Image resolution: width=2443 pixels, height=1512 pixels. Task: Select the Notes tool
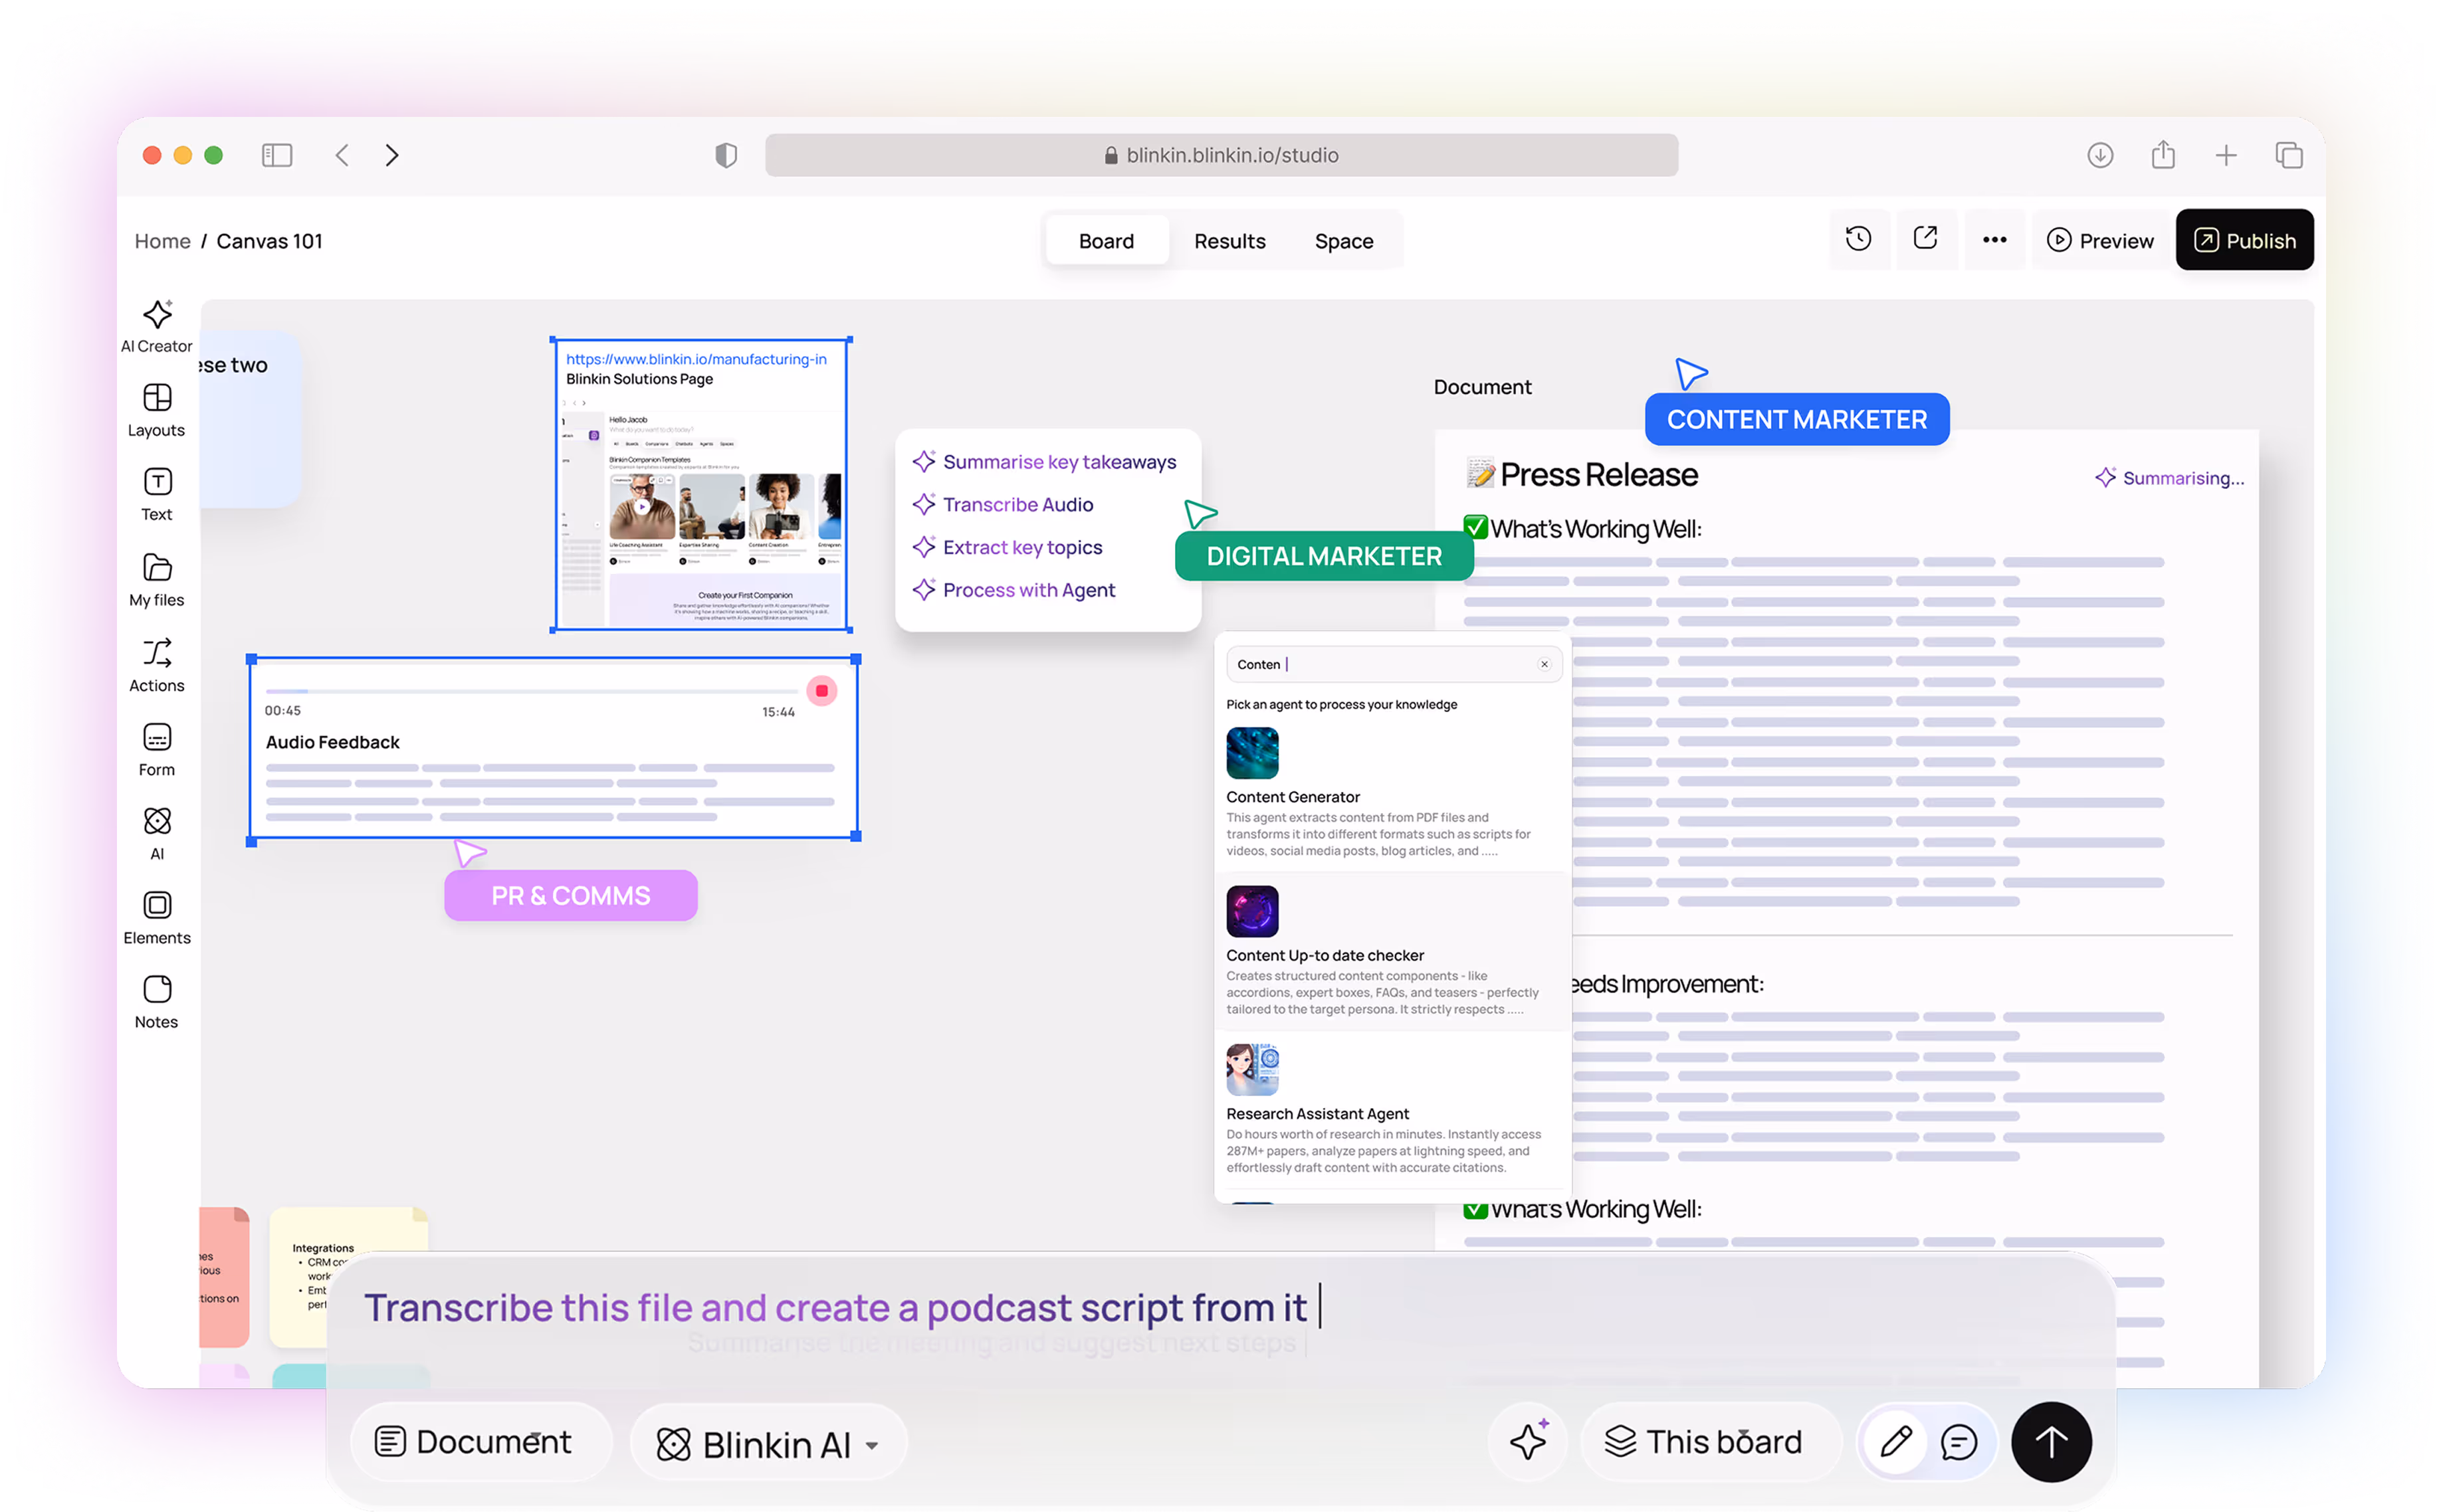tap(156, 1001)
